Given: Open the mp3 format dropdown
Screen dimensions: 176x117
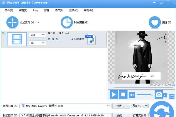Looking at the screenshot, I should click(38, 35).
